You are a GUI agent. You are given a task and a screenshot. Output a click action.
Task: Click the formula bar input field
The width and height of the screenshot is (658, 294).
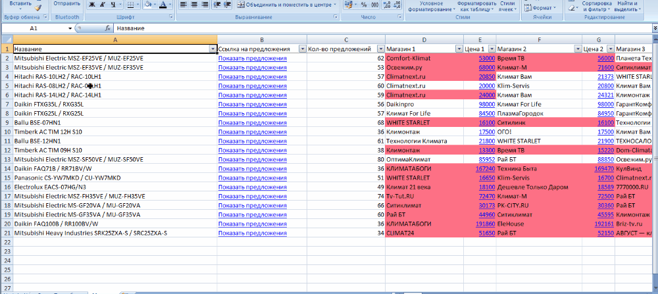(x=382, y=28)
